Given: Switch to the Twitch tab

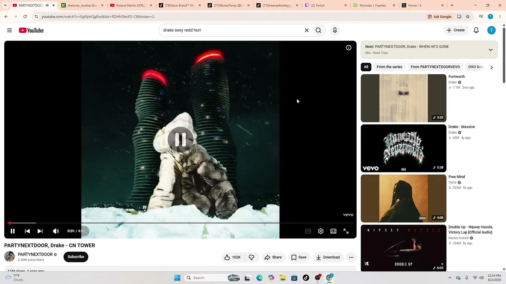Looking at the screenshot, I should pos(326,6).
